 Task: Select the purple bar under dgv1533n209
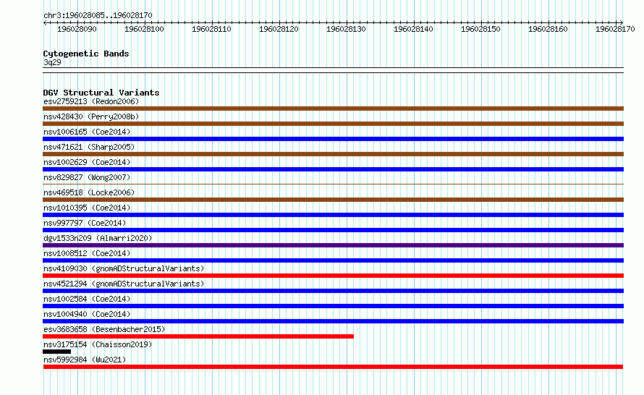(333, 245)
